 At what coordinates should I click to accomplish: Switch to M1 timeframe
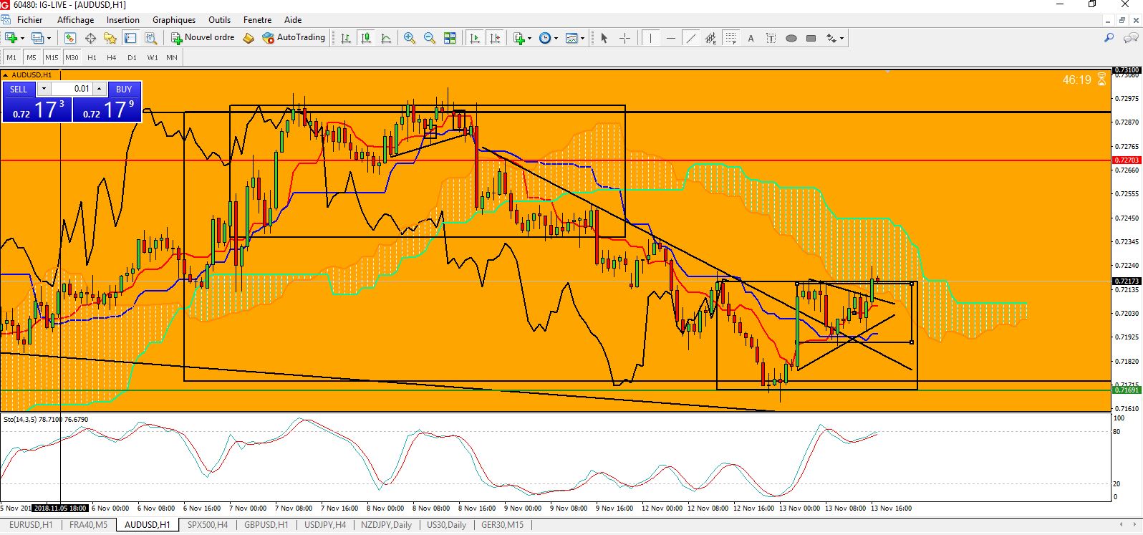click(x=11, y=57)
